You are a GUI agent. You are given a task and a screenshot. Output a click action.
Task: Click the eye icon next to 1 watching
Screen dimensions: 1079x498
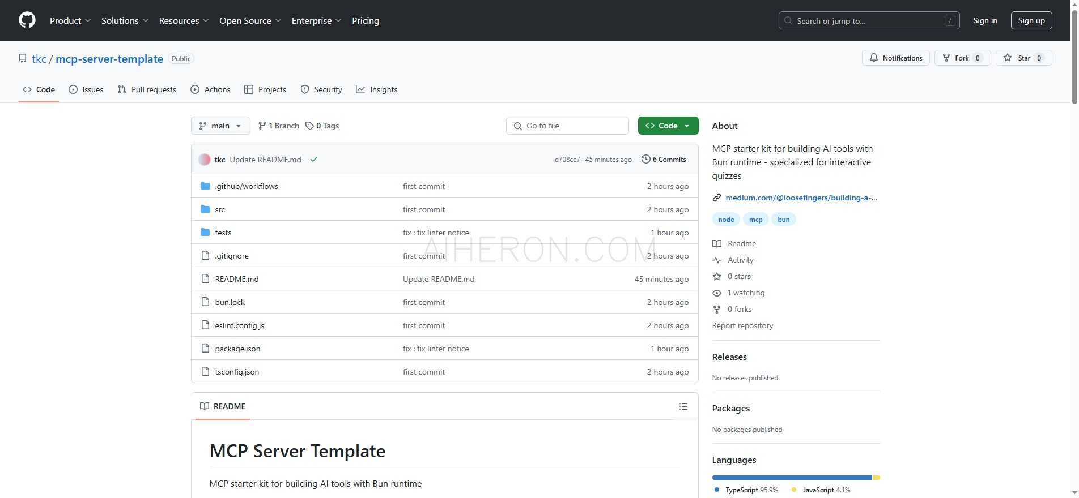tap(717, 293)
